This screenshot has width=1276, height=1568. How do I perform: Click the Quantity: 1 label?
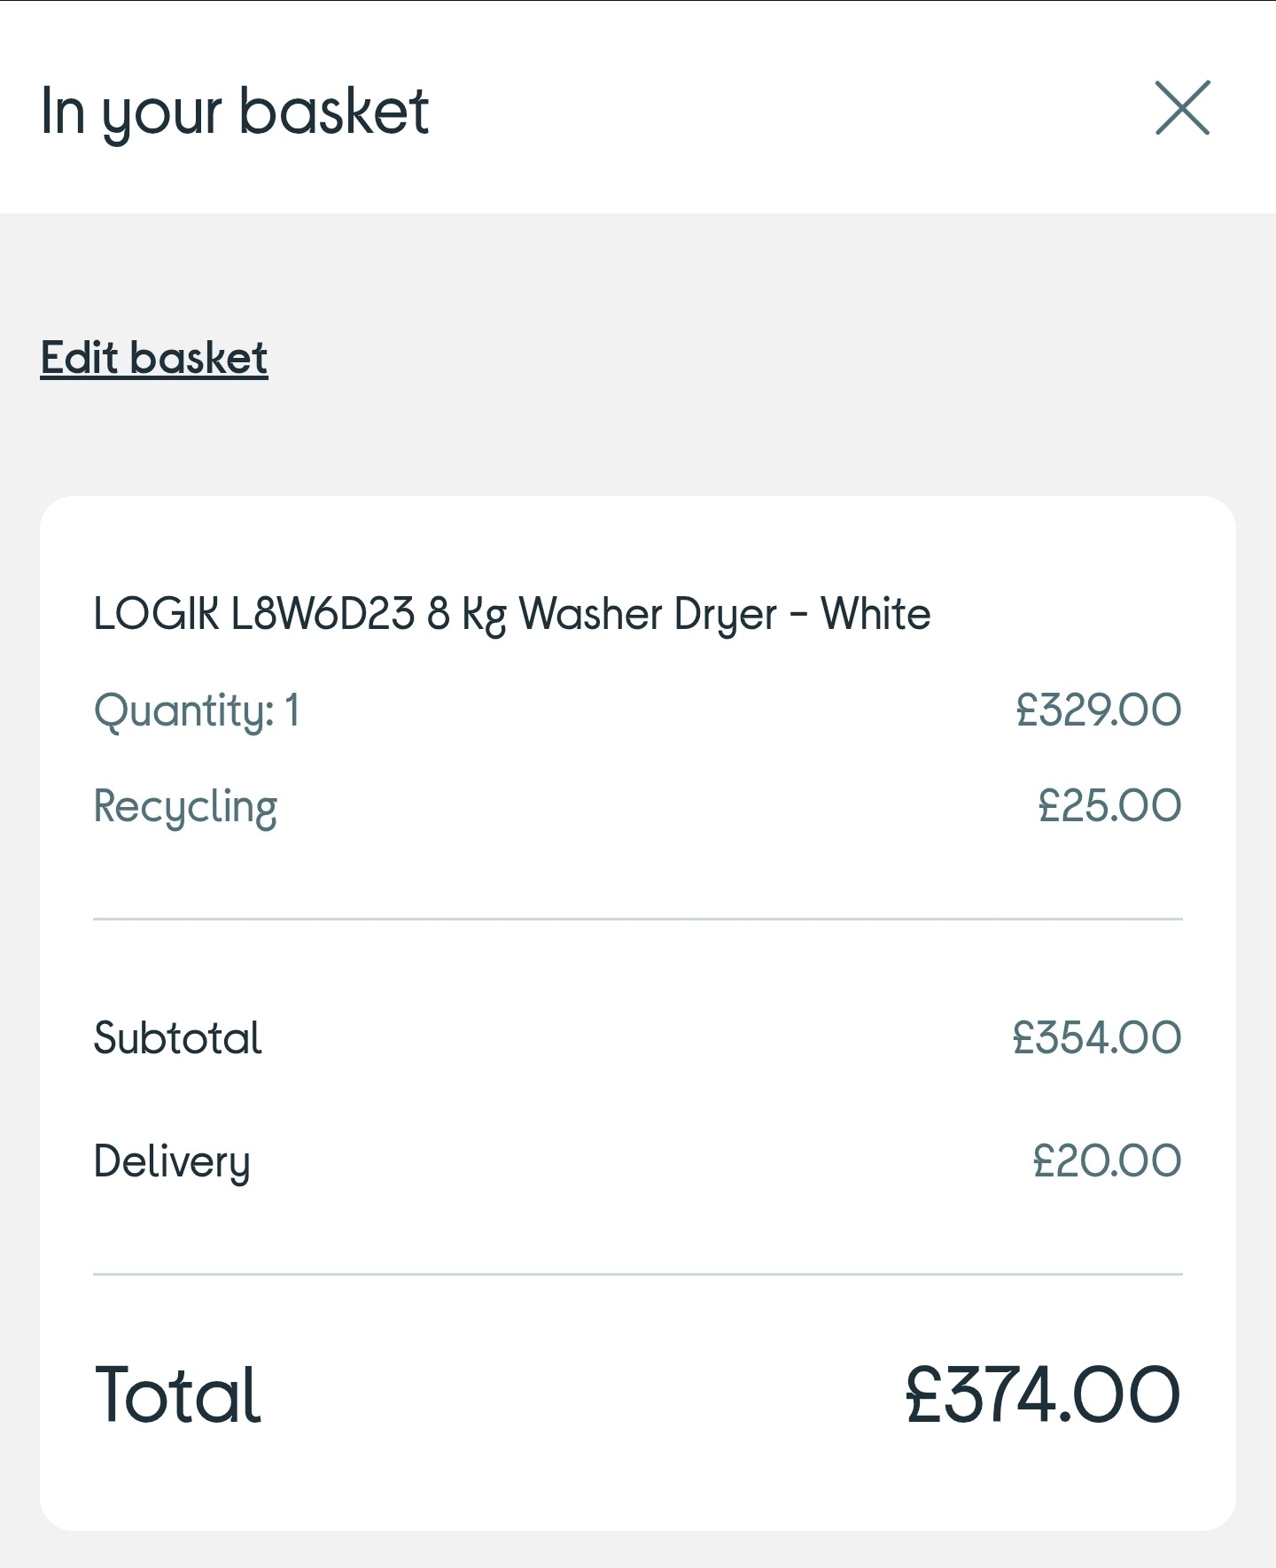pos(197,710)
